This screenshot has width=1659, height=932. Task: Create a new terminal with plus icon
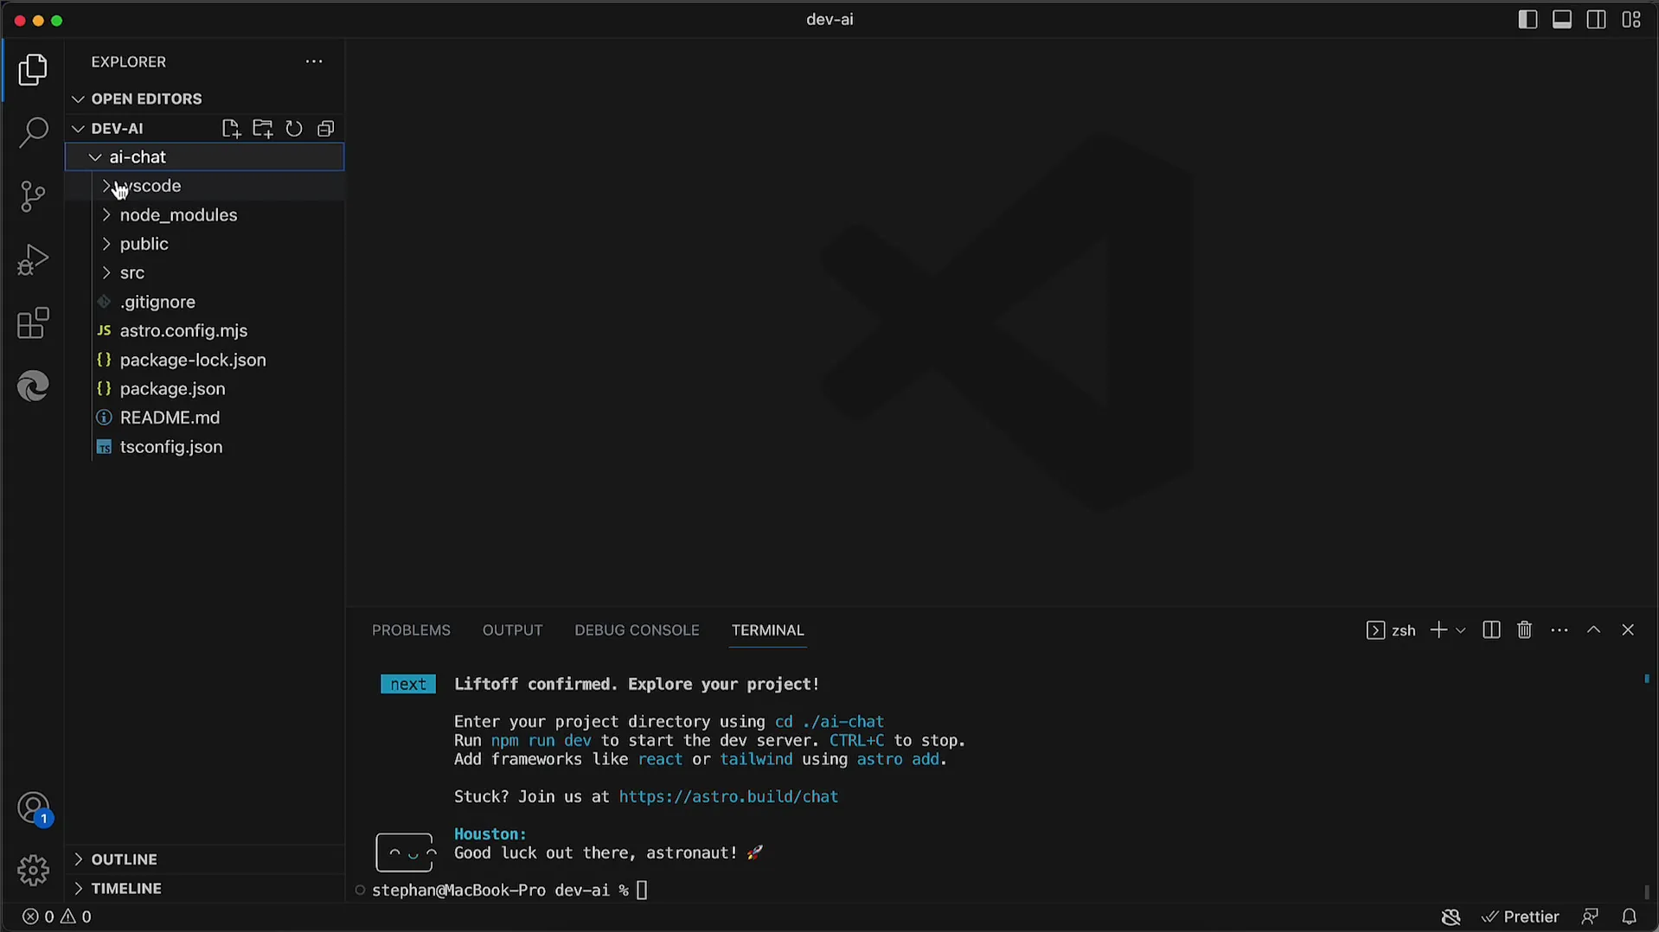(x=1438, y=630)
